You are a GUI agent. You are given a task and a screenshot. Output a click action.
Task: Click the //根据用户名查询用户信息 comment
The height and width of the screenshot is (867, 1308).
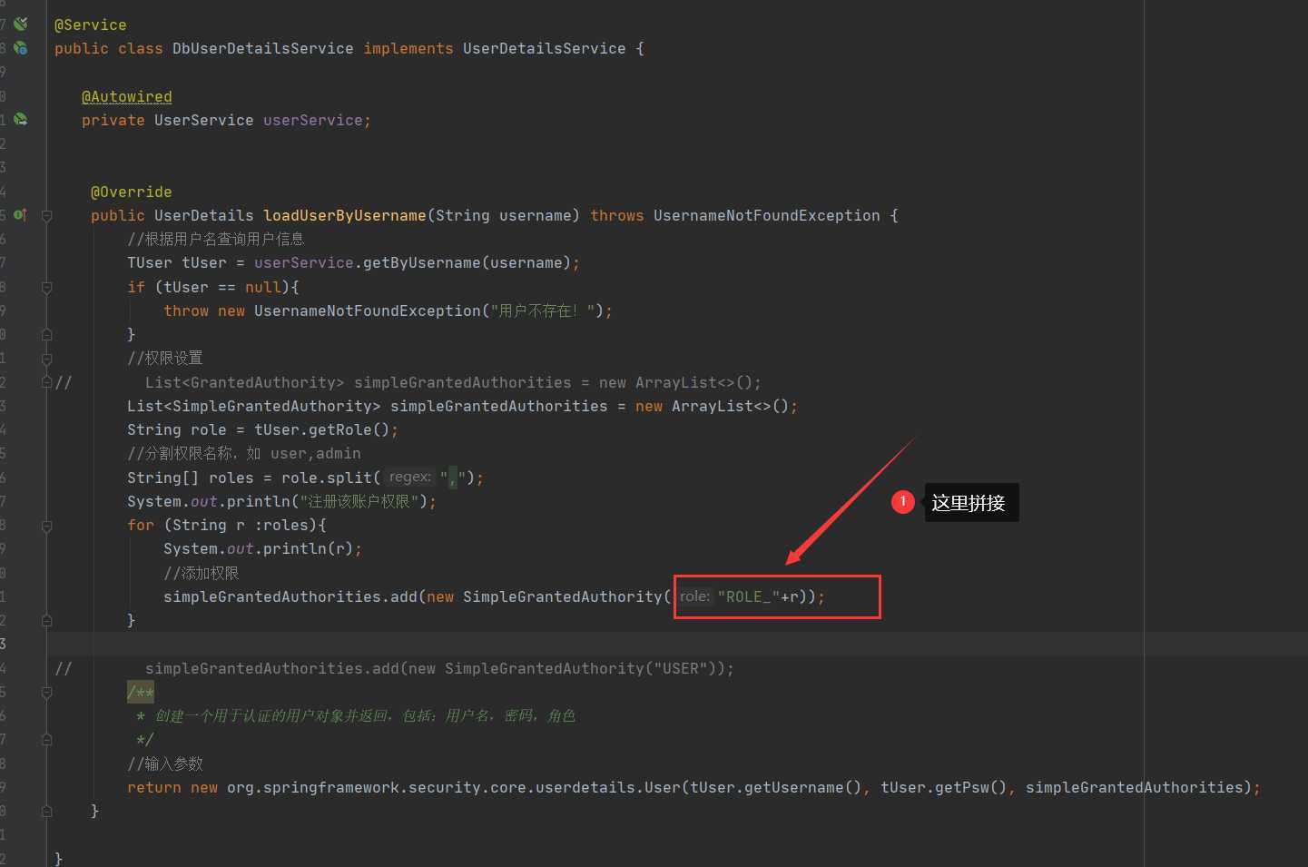click(216, 239)
